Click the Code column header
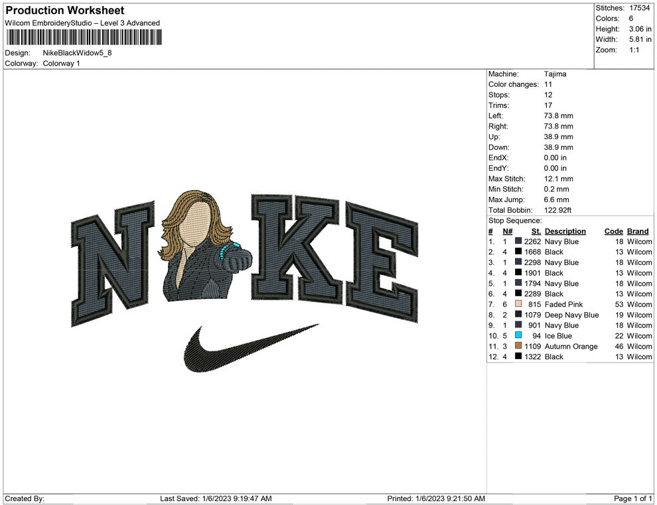This screenshot has height=505, width=657. coord(613,231)
